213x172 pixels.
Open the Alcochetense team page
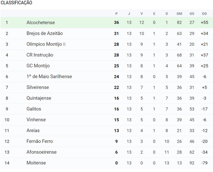tap(41, 23)
